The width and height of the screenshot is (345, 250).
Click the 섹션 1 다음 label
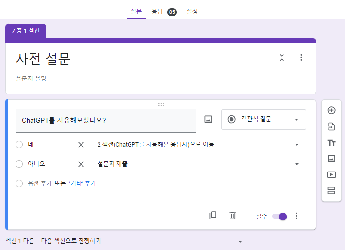tap(20, 241)
